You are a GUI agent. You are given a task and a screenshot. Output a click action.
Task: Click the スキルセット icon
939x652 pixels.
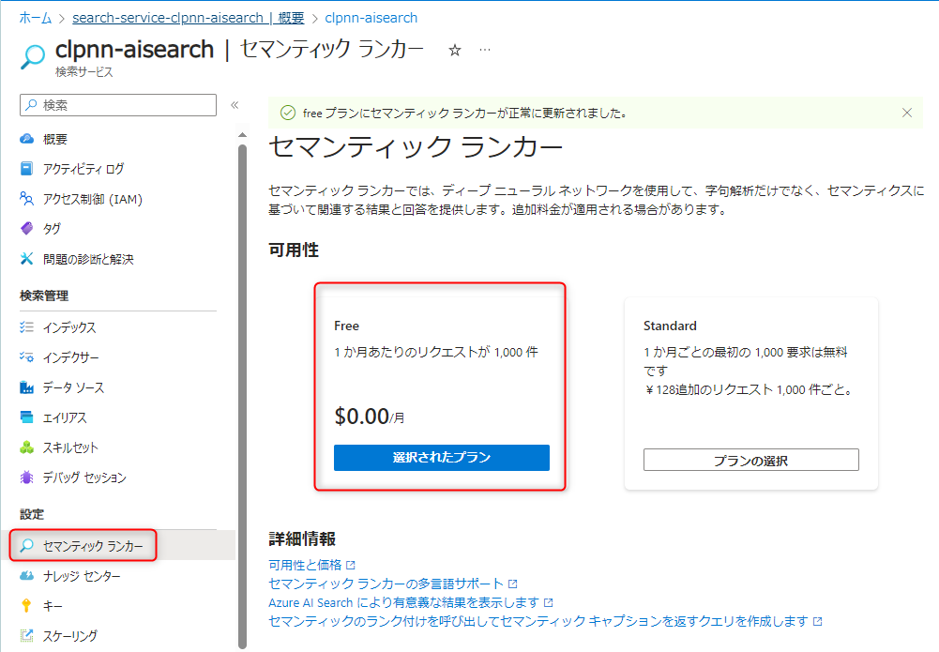[x=27, y=447]
